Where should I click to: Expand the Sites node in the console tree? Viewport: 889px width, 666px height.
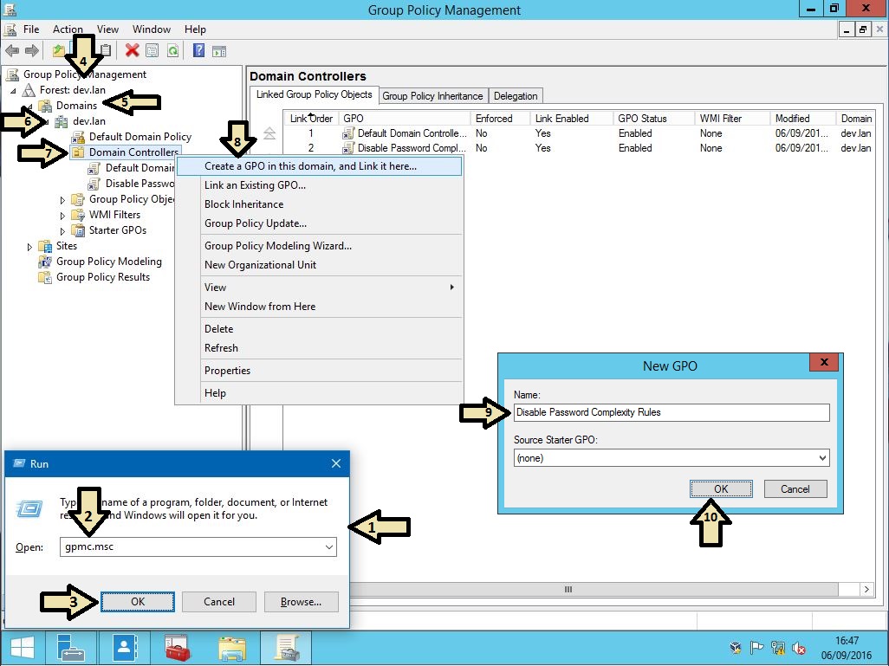coord(29,245)
